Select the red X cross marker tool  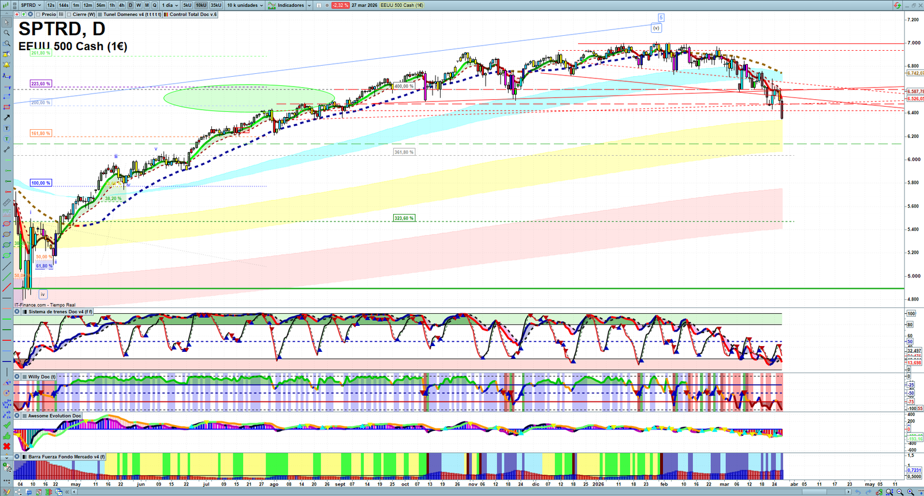point(6,446)
